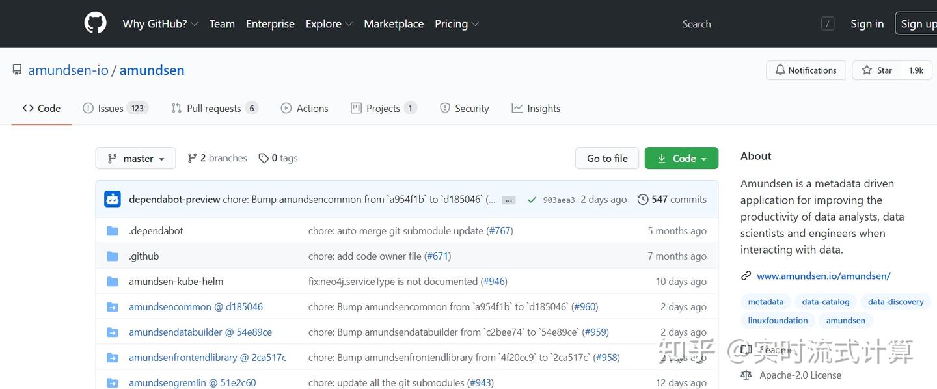Open the repository notifications bell
This screenshot has width=937, height=389.
point(780,70)
